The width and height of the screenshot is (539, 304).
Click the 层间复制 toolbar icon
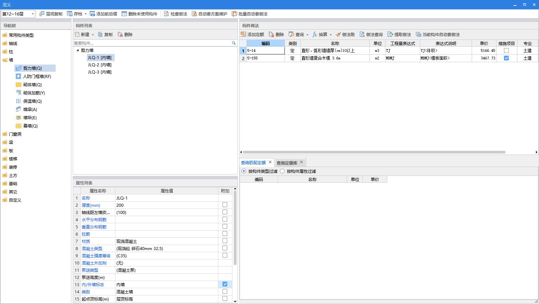point(42,14)
